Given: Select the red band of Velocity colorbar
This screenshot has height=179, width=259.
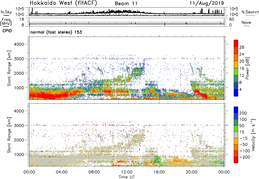Looking at the screenshot, I should pyautogui.click(x=236, y=160).
